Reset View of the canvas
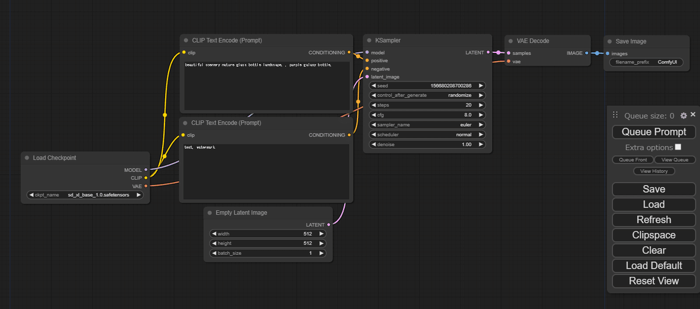 pos(654,281)
